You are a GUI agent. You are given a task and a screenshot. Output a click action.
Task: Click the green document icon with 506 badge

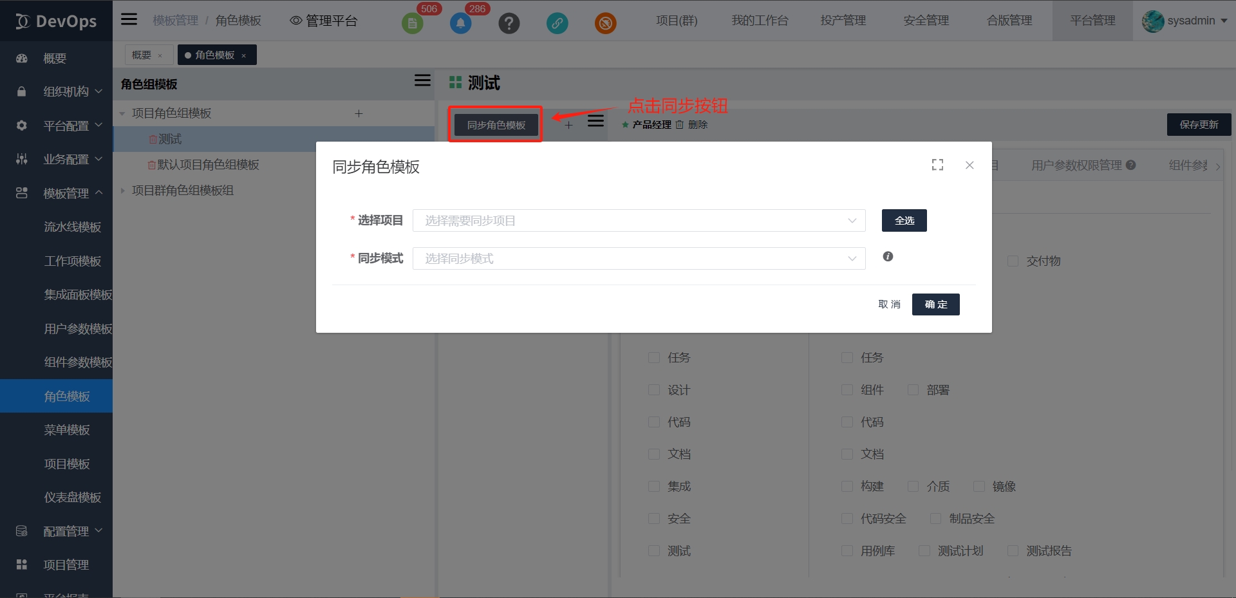pyautogui.click(x=412, y=24)
